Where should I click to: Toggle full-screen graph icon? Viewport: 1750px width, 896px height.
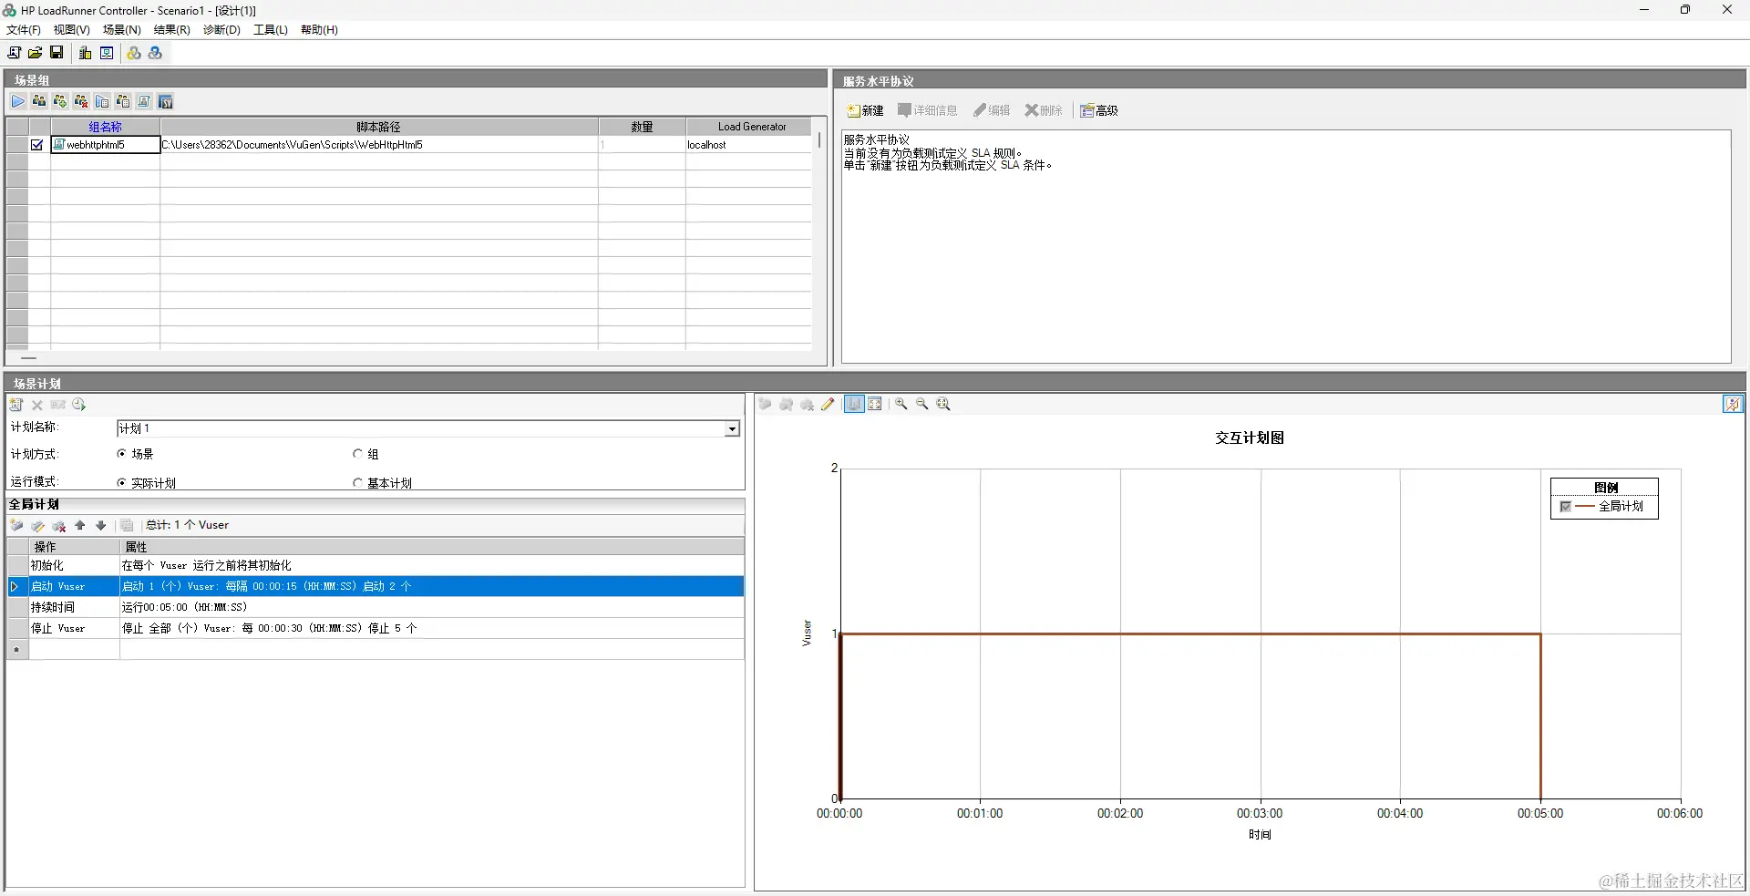click(875, 404)
